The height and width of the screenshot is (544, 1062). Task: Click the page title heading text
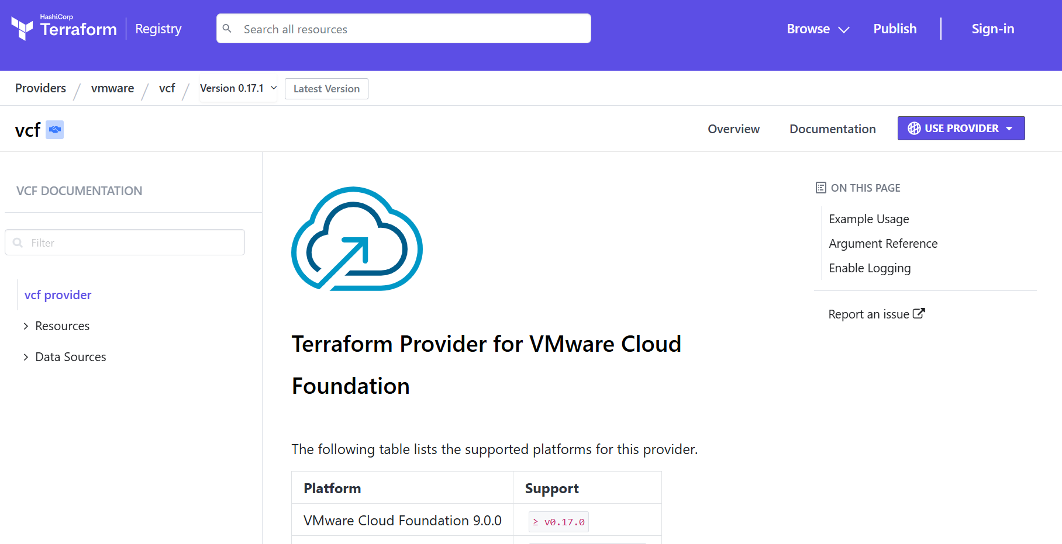tap(487, 365)
